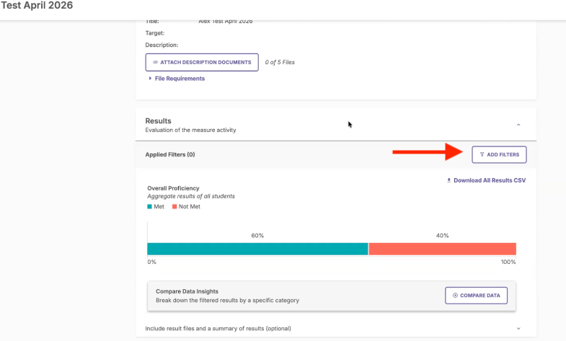Click the Break down filtered results description
The height and width of the screenshot is (341, 566).
point(227,300)
